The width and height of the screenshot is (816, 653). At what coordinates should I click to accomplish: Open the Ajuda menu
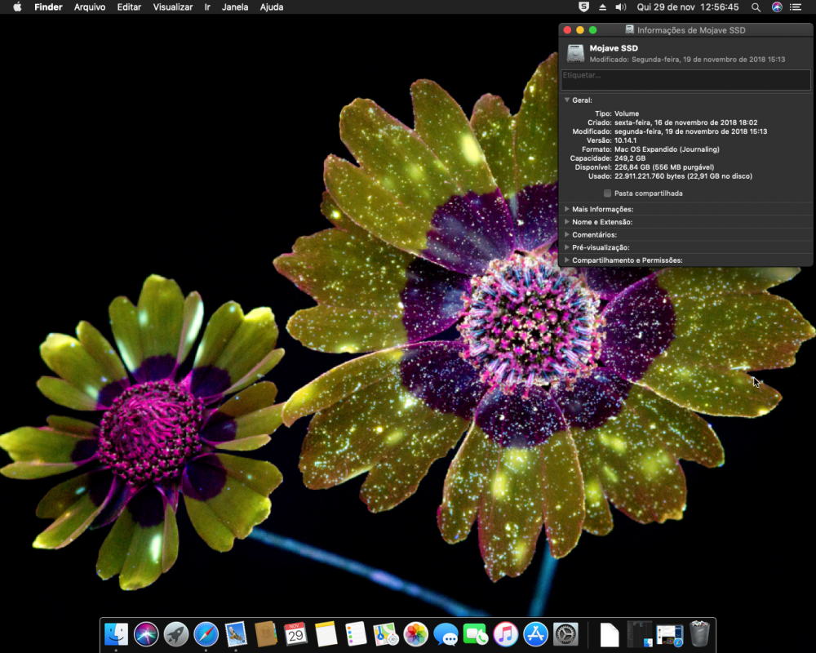tap(272, 7)
